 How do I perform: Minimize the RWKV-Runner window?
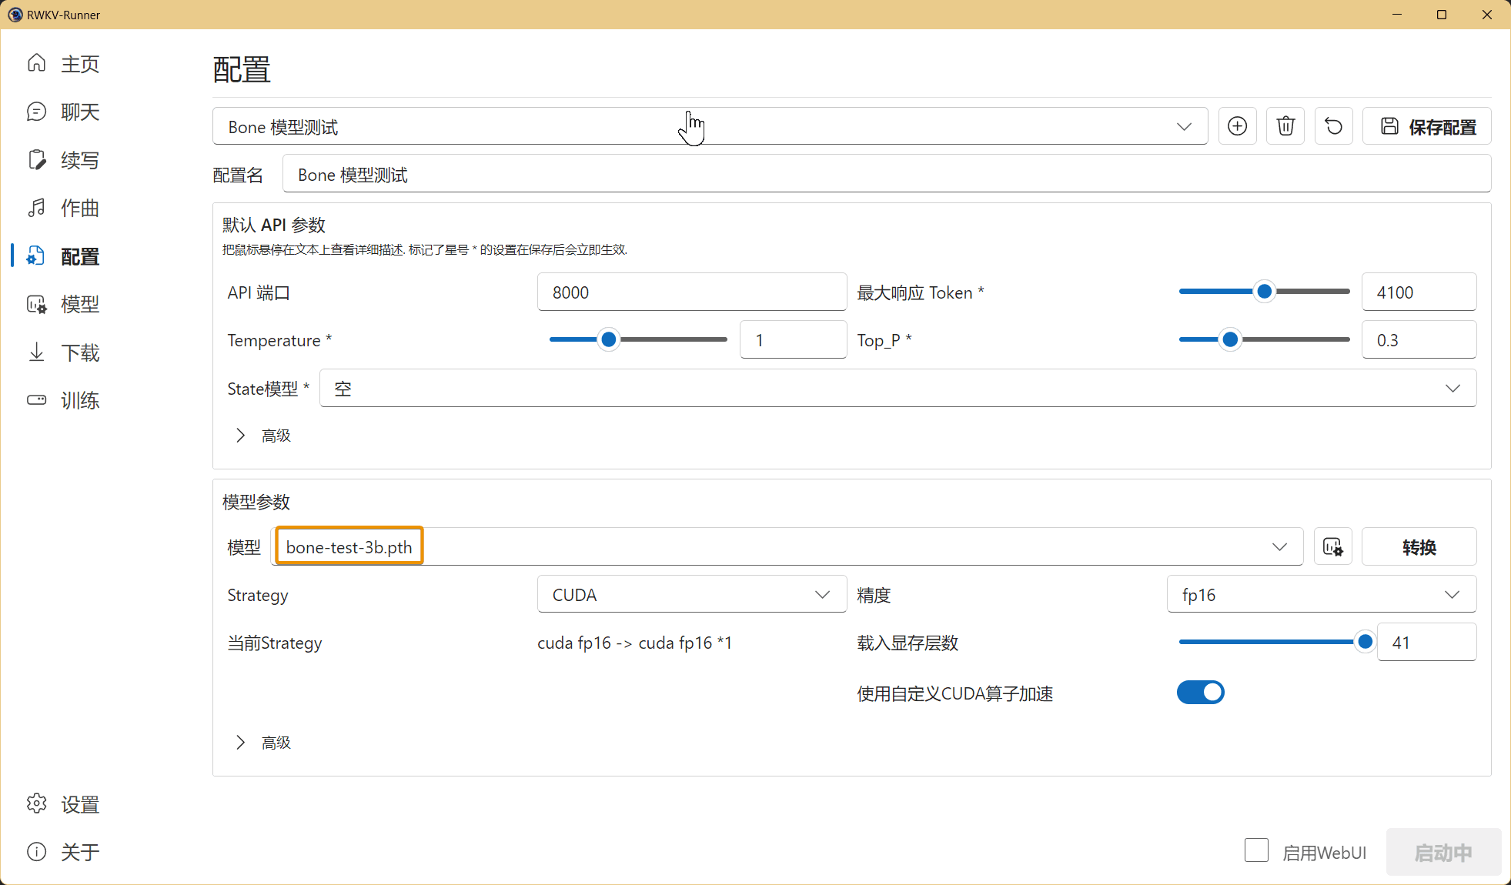1397,15
